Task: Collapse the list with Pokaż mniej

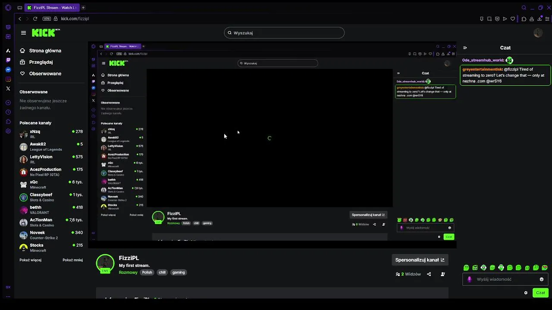Action: point(72,260)
